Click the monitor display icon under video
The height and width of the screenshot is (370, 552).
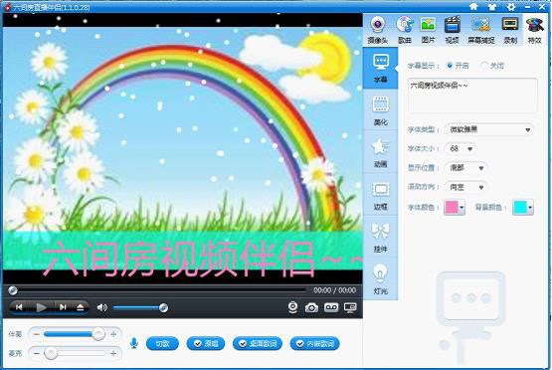(x=350, y=307)
